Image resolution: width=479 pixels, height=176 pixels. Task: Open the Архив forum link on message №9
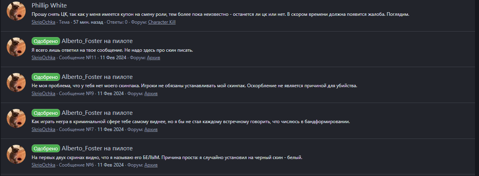(151, 94)
